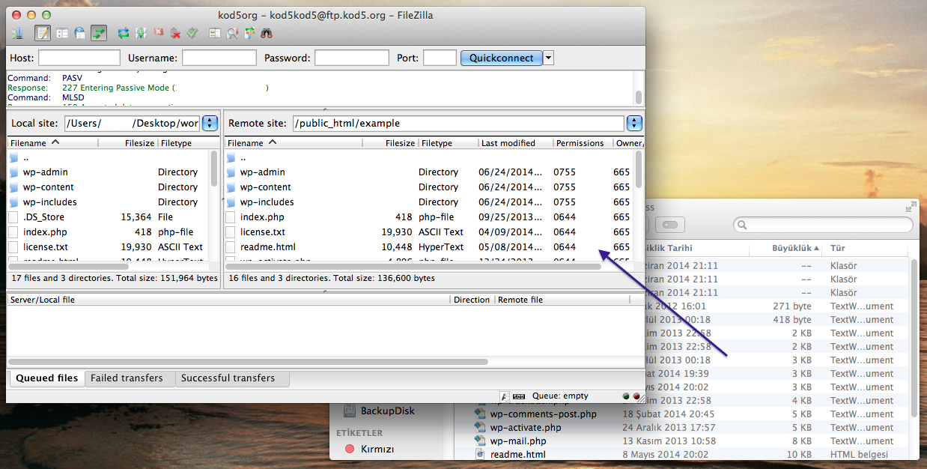This screenshot has height=469, width=927.
Task: Select BackupDisk in Finder sidebar
Action: (388, 411)
